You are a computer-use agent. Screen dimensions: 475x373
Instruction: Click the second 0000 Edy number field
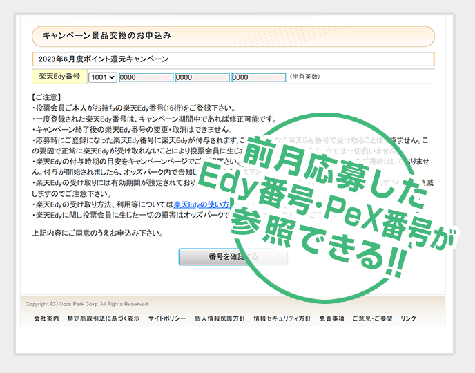(202, 77)
